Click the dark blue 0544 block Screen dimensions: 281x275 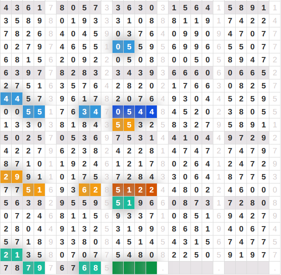click(134, 112)
